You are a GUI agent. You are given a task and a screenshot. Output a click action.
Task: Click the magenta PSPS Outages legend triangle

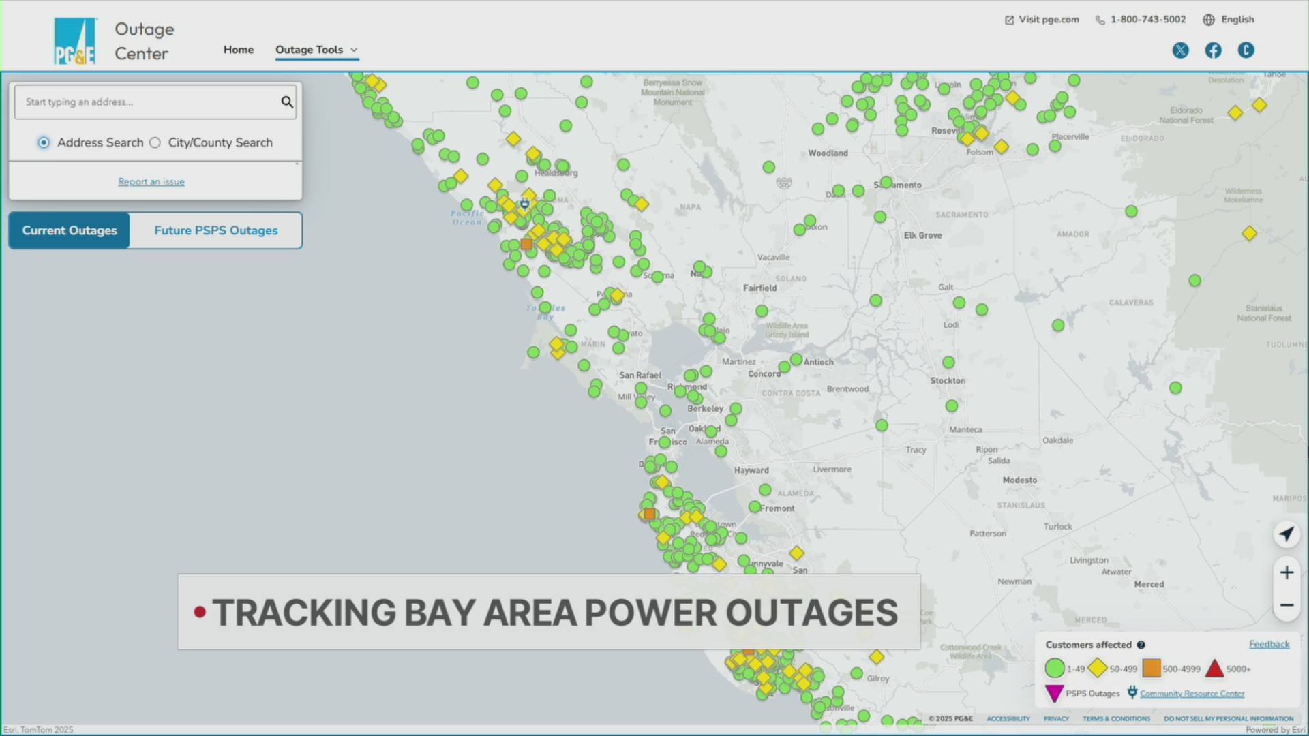click(1054, 694)
